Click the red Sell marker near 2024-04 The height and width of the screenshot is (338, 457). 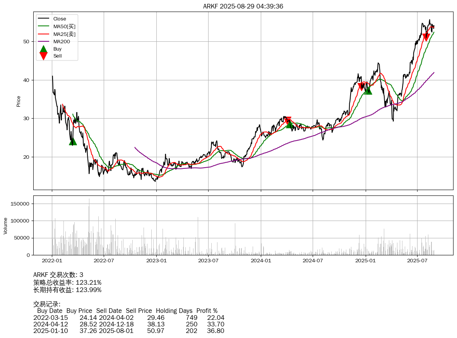[x=287, y=121]
